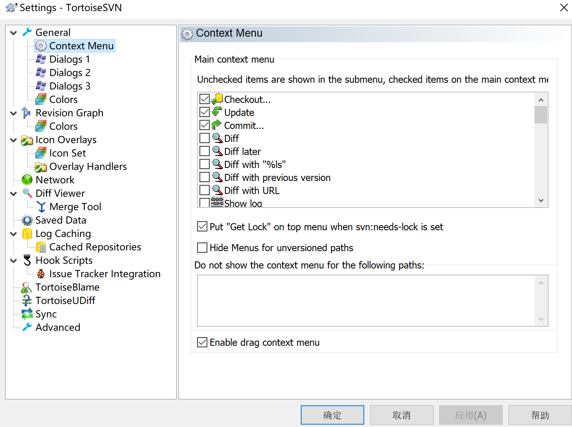The image size is (572, 427).
Task: Click the wrench icon next to General
Action: coord(27,32)
